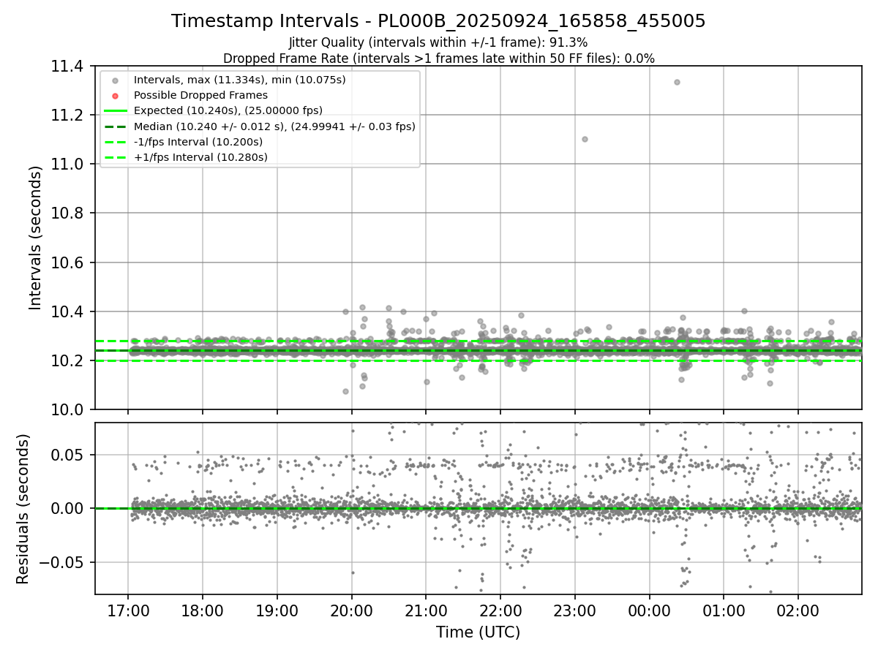878x658 pixels.
Task: Click the dashed dark green sample beside 'Median'
Action: 115,126
